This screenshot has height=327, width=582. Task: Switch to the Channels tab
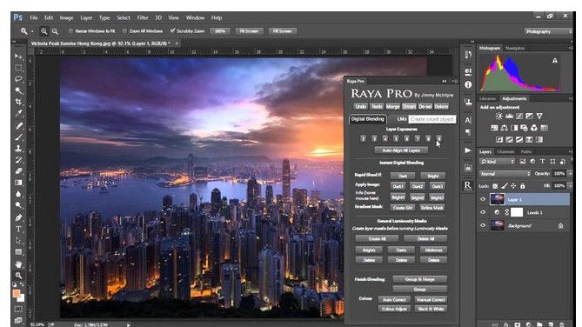pos(505,152)
